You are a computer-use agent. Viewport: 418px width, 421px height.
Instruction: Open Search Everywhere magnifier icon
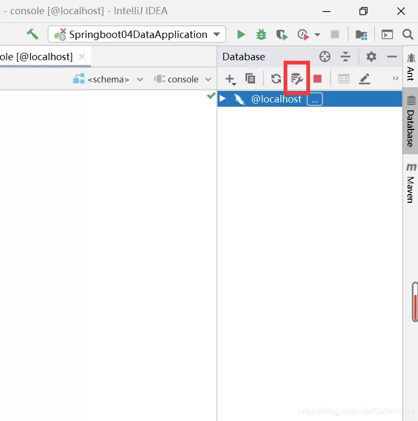[x=408, y=34]
